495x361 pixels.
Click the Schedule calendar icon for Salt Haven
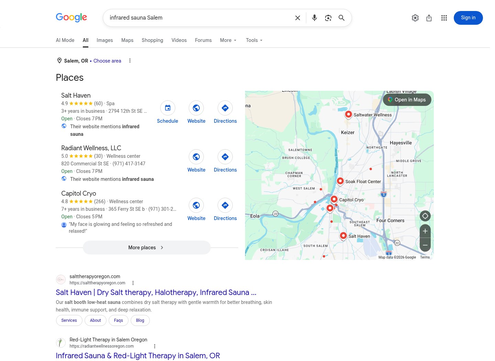[x=168, y=108]
